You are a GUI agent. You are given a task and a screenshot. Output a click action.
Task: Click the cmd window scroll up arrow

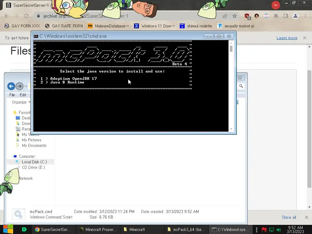(x=231, y=43)
